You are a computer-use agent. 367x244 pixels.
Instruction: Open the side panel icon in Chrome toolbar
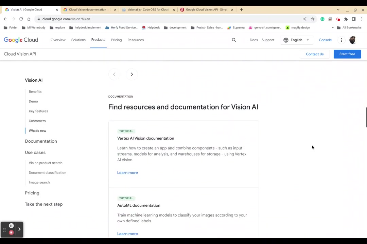(x=354, y=19)
